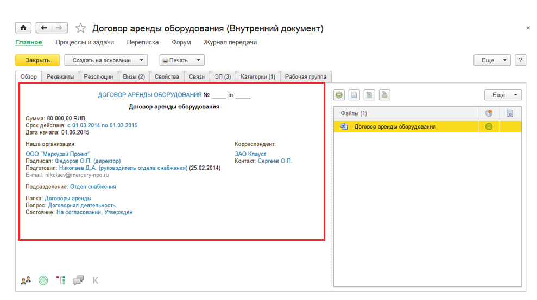Click the '?' help button
537x300 pixels.
tap(520, 60)
